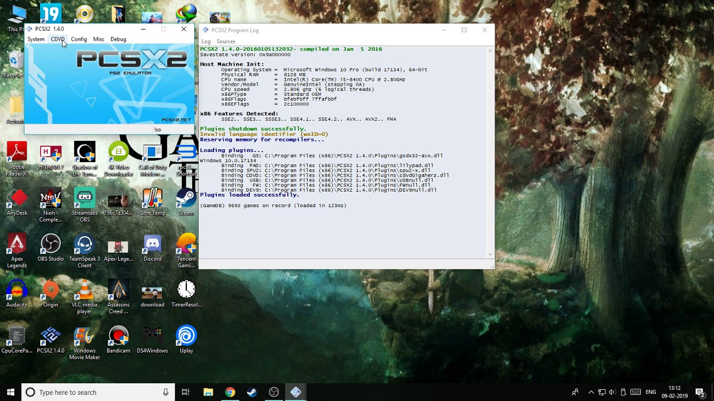The image size is (714, 401).
Task: Open File Explorer from taskbar
Action: point(208,392)
